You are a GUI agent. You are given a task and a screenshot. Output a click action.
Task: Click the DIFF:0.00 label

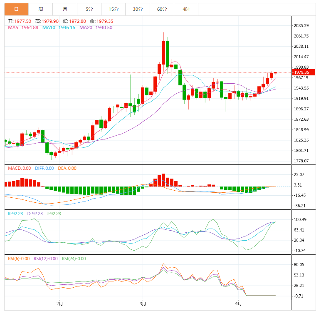tap(44, 168)
